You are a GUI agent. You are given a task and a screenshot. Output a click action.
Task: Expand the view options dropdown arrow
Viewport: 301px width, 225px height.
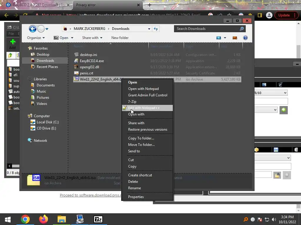pos(225,38)
